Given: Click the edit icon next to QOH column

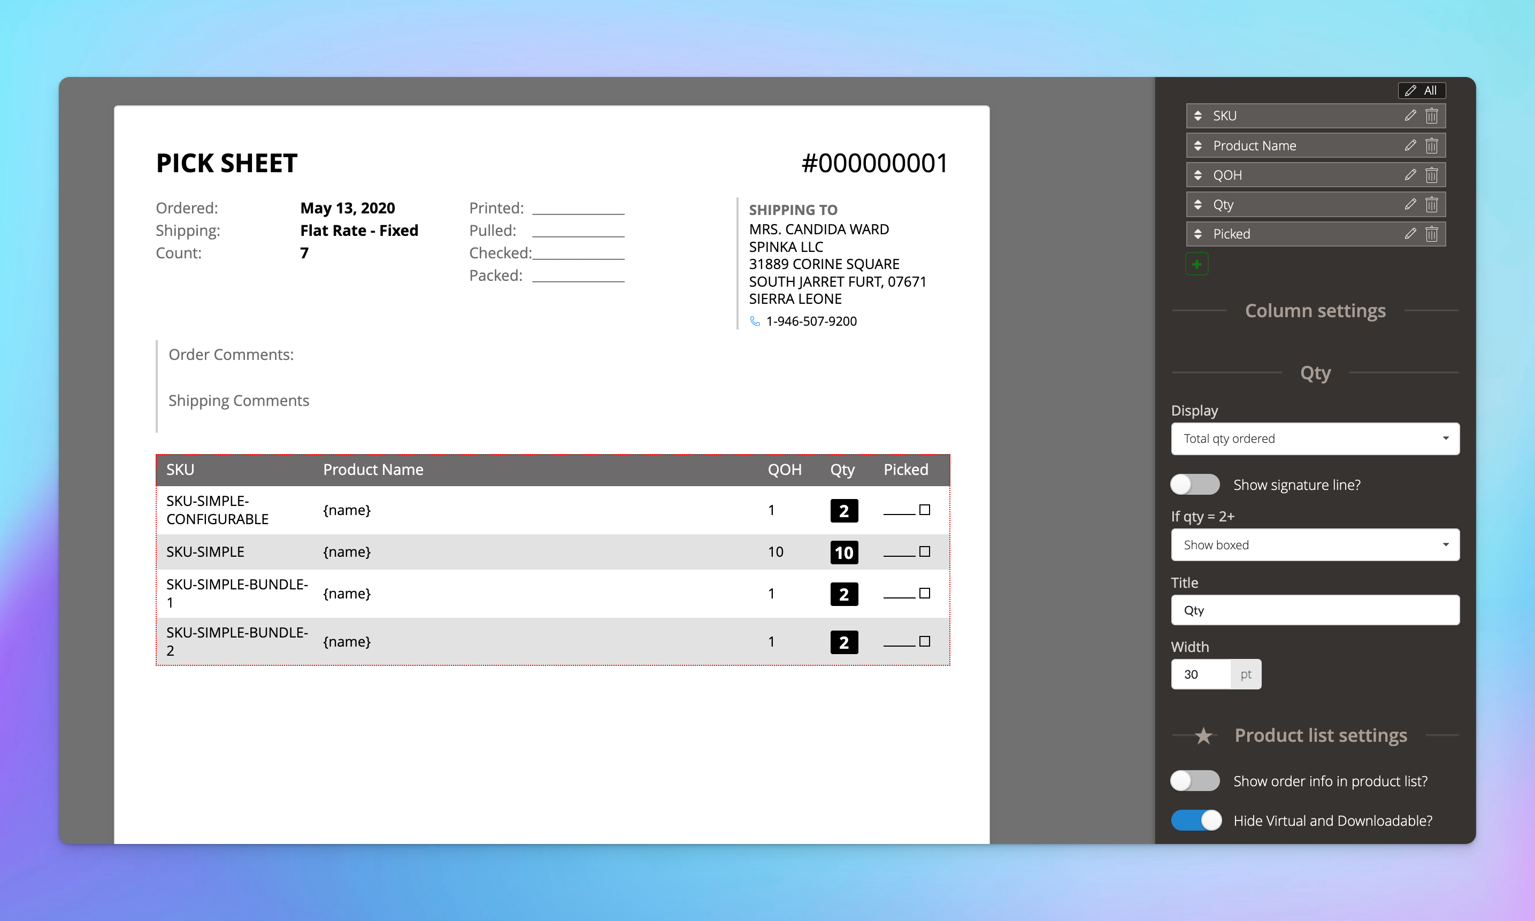Looking at the screenshot, I should click(x=1407, y=174).
